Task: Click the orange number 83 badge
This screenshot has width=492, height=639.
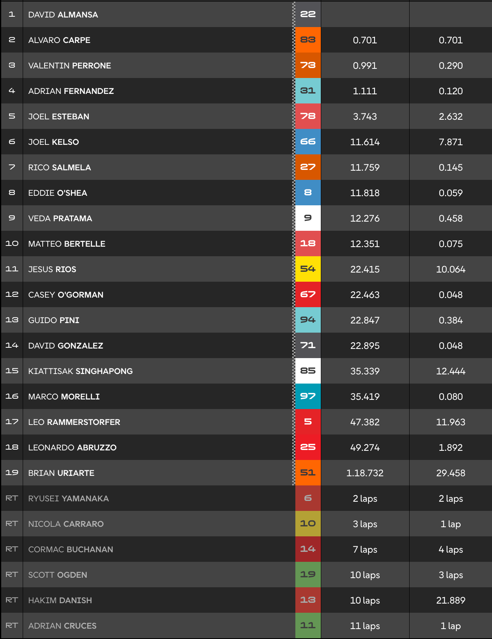Action: click(308, 40)
